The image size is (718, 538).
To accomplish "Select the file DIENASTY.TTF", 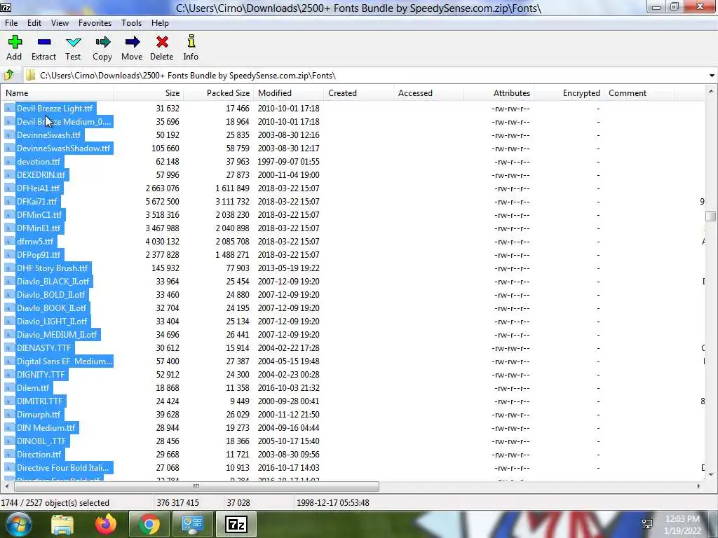I will [x=44, y=348].
